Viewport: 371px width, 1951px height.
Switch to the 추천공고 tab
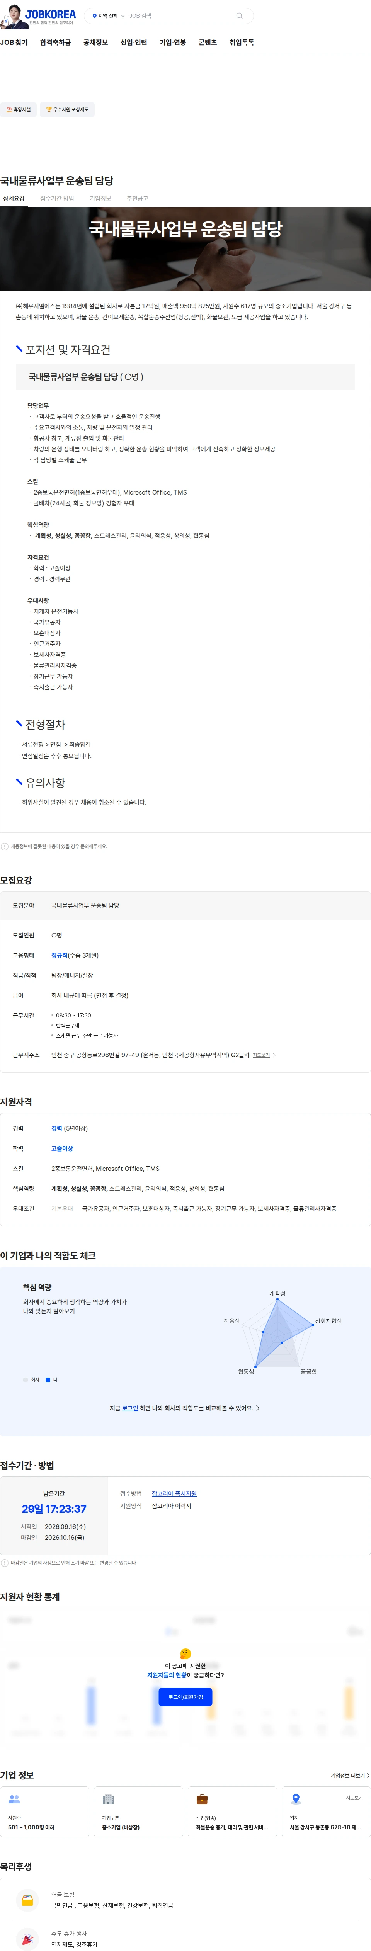(x=137, y=199)
